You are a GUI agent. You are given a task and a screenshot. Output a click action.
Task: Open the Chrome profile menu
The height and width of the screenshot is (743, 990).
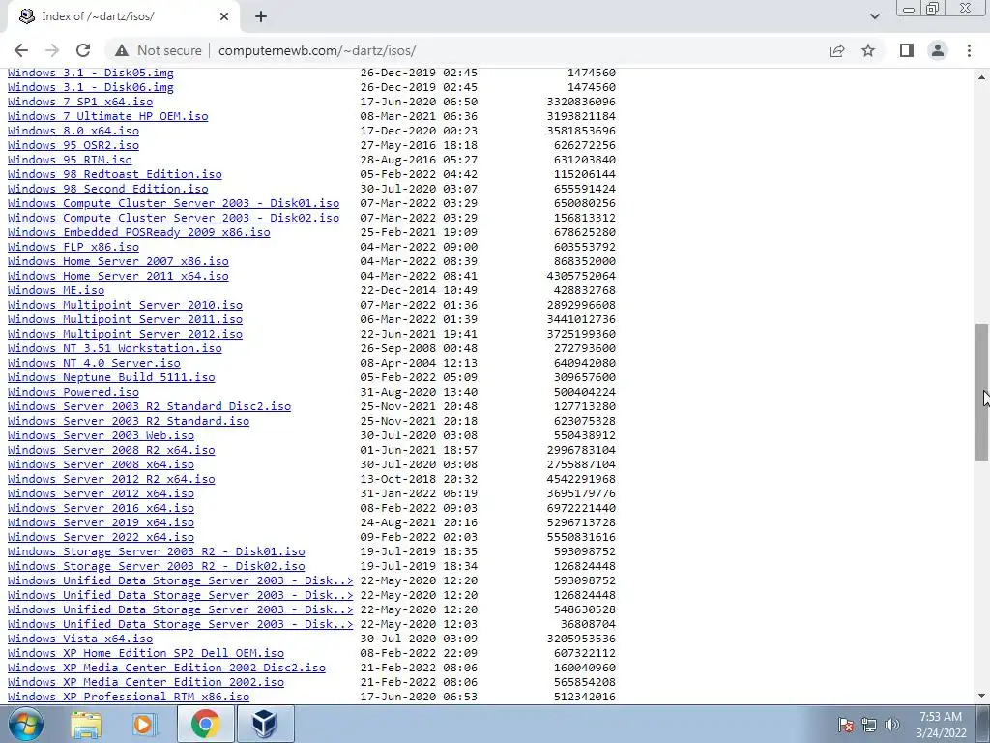tap(938, 50)
